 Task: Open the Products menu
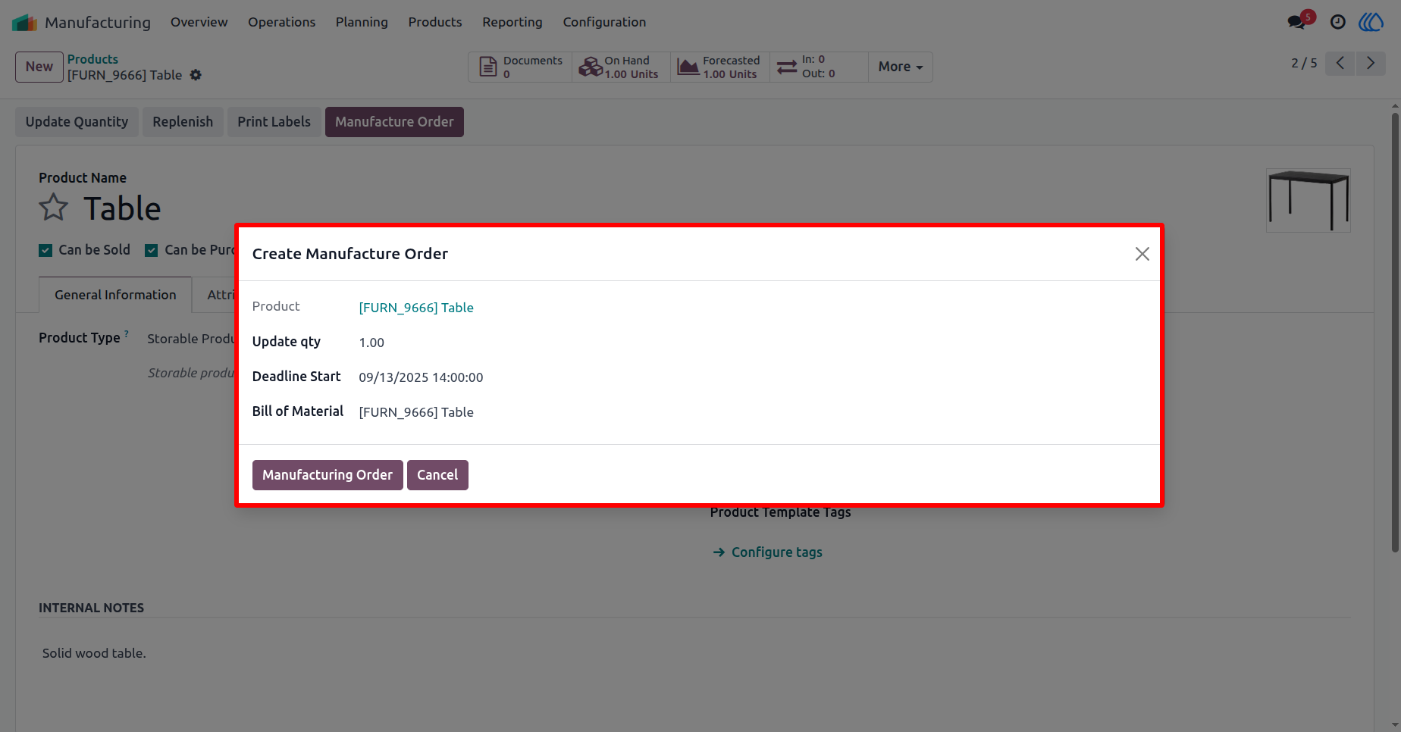pyautogui.click(x=435, y=22)
